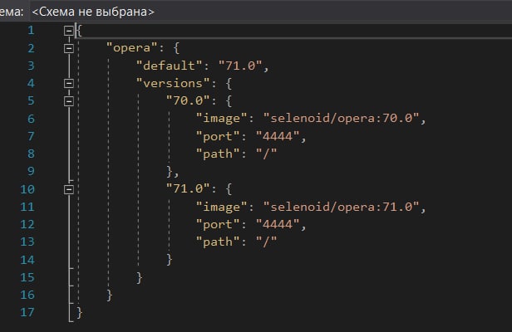512x332 pixels.
Task: Open the schema selector showing <Схема не выбрана>
Action: click(x=271, y=12)
